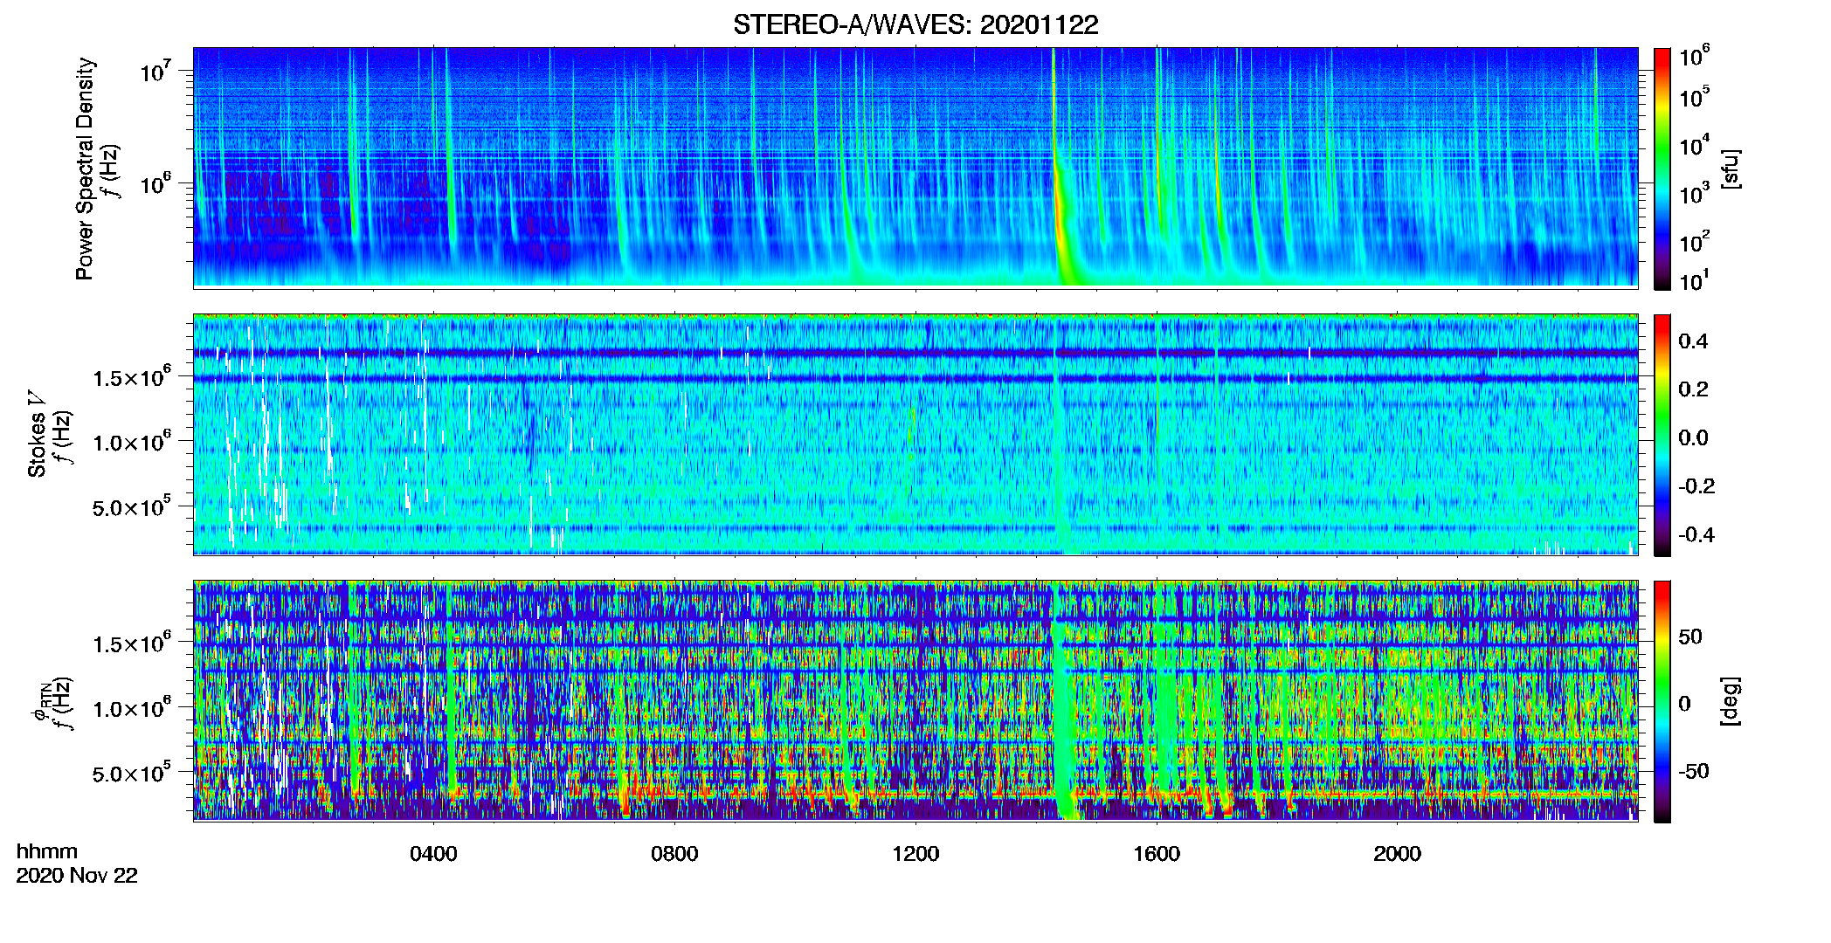The image size is (1831, 943).
Task: Click the -50 label on the degree colorbar
Action: coord(1694,771)
